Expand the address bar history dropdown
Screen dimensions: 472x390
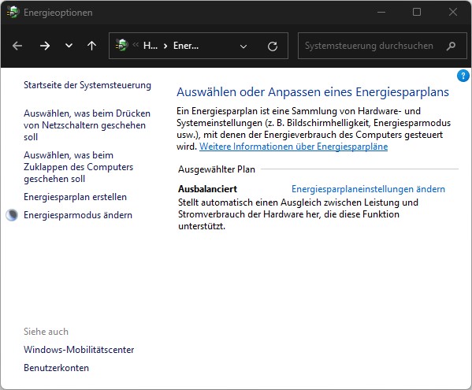pyautogui.click(x=243, y=46)
